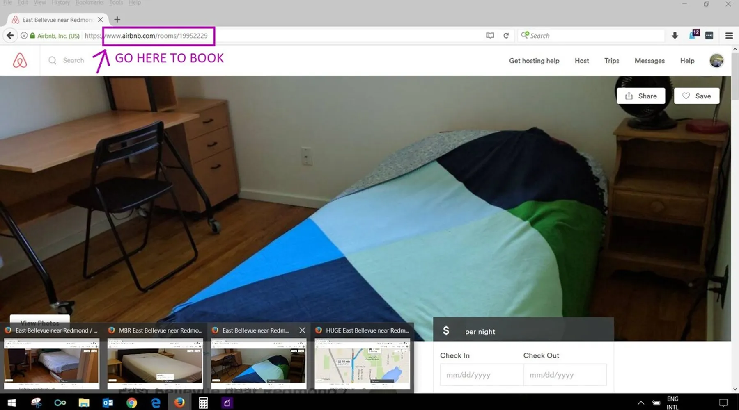Open the Bookmarks menu
The height and width of the screenshot is (410, 739).
pos(89,3)
